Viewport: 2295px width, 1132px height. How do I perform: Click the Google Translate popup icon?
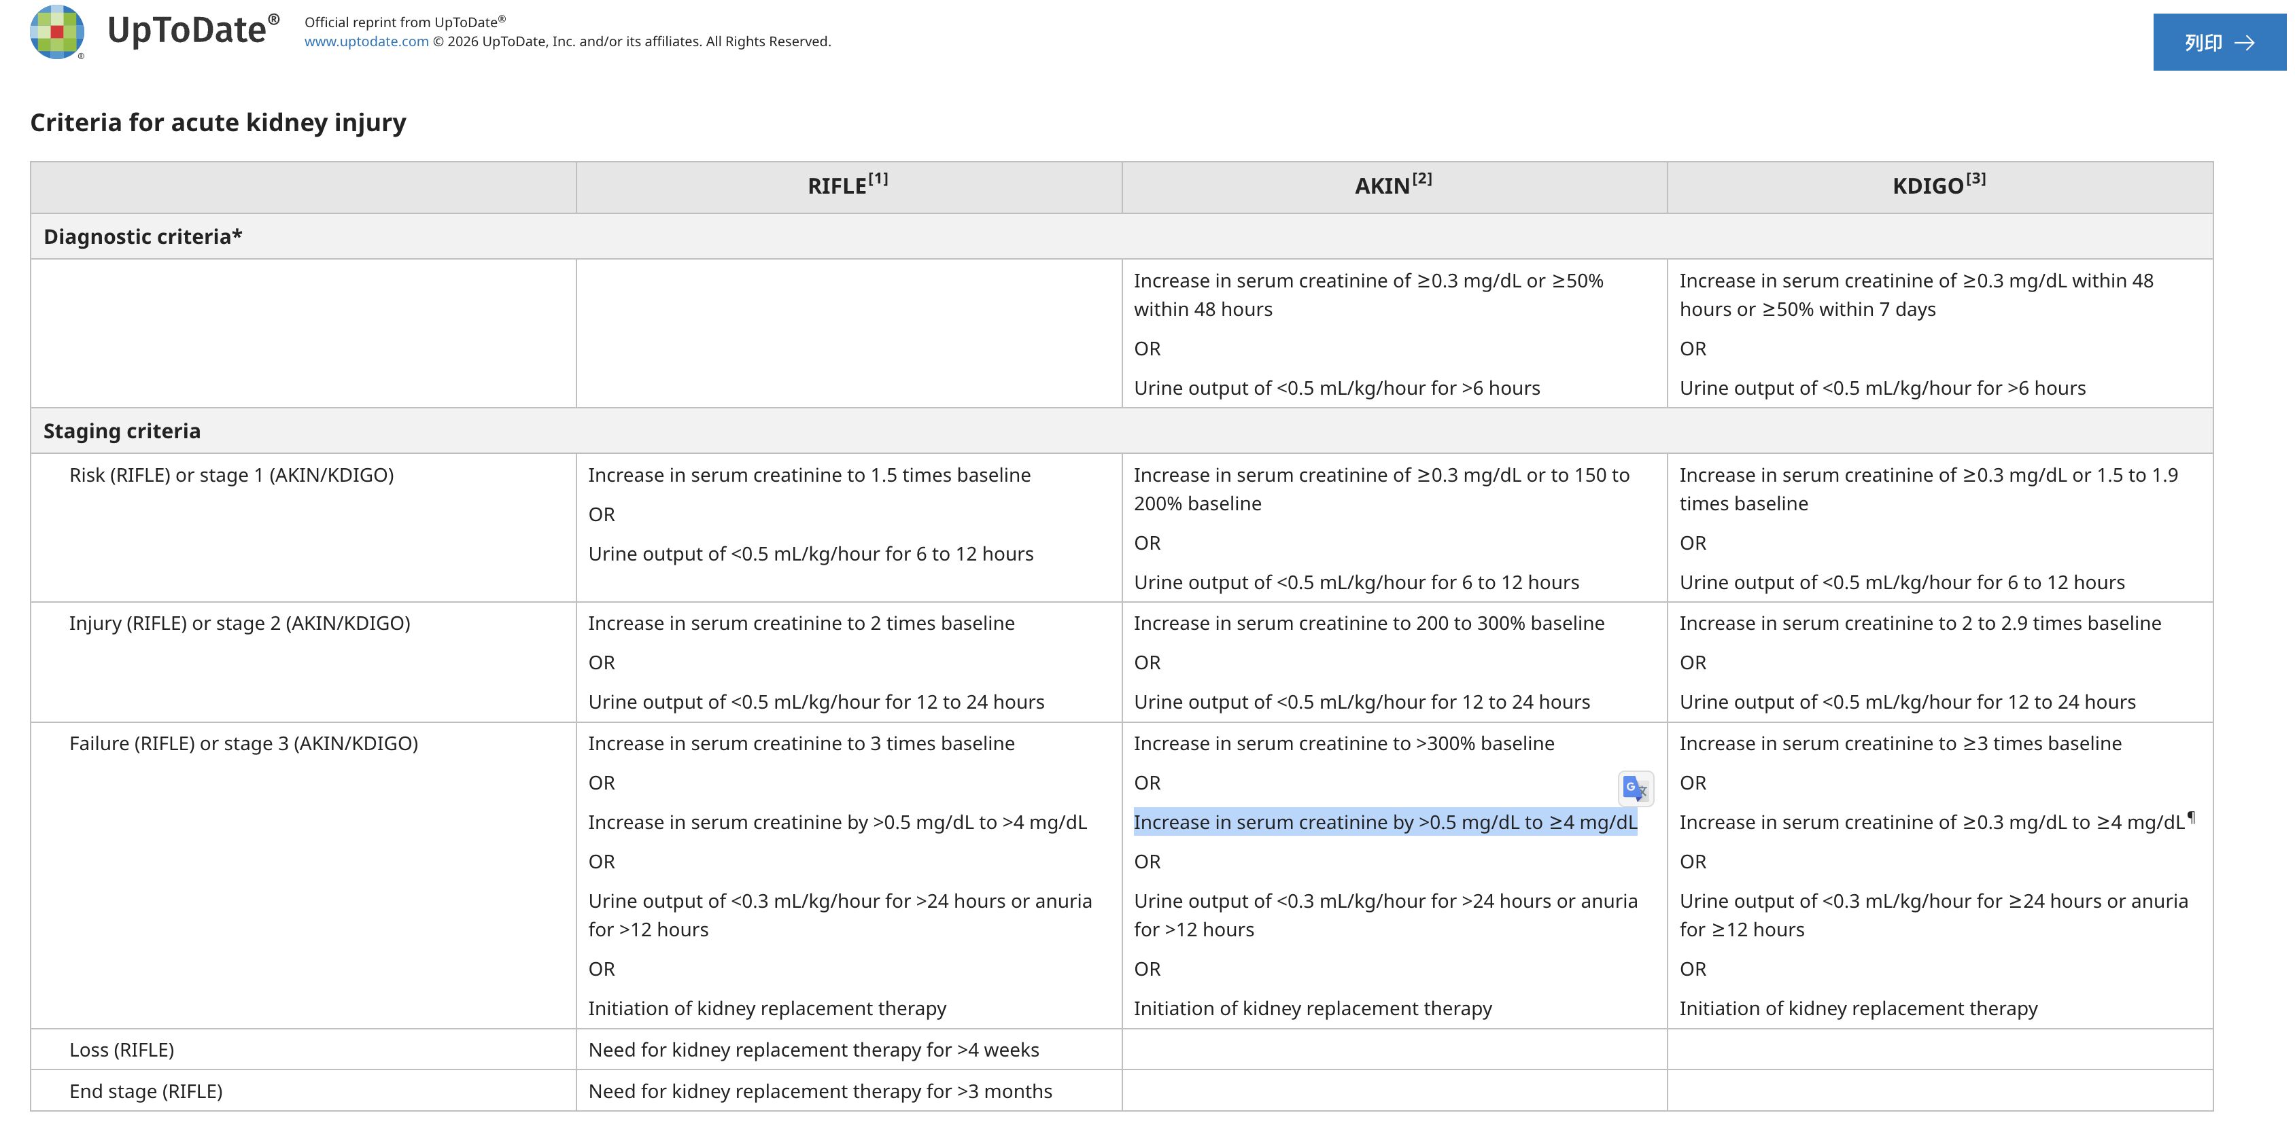(1636, 789)
